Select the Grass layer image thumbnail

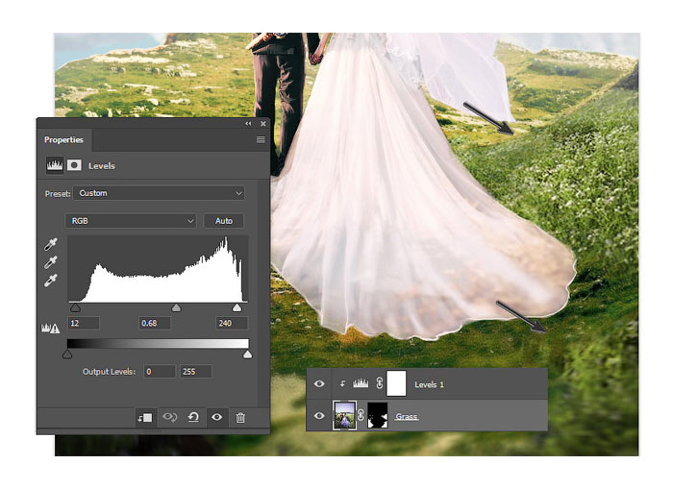coord(344,415)
